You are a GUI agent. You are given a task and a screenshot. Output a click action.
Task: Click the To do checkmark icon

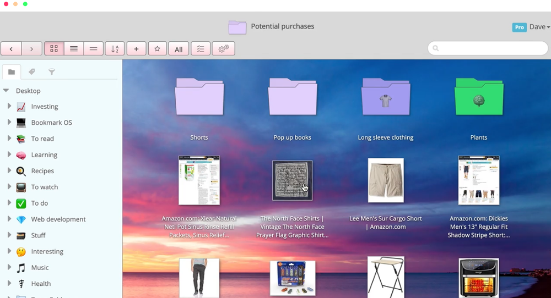coord(21,203)
